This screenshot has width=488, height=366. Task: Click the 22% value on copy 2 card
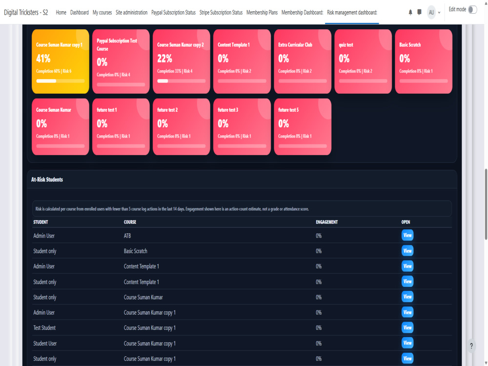[164, 58]
